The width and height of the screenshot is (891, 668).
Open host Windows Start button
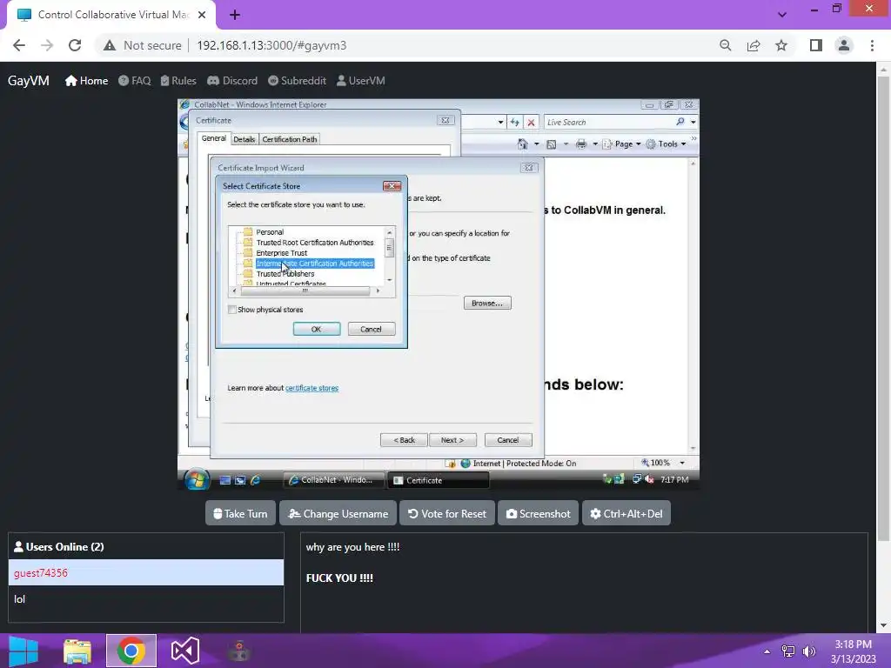tap(23, 651)
